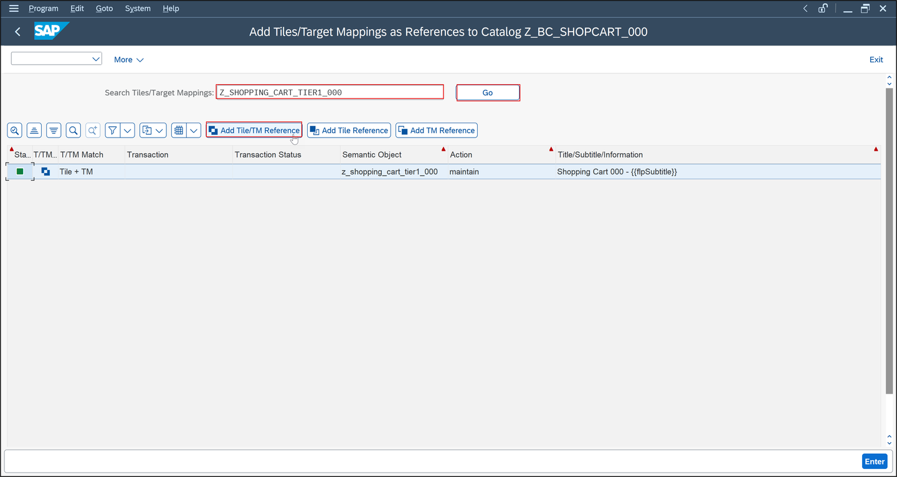This screenshot has width=897, height=477.
Task: Open the Goto menu
Action: (104, 9)
